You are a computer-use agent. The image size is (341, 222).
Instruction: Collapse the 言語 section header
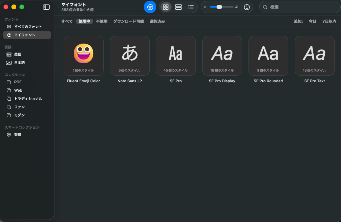coord(8,47)
